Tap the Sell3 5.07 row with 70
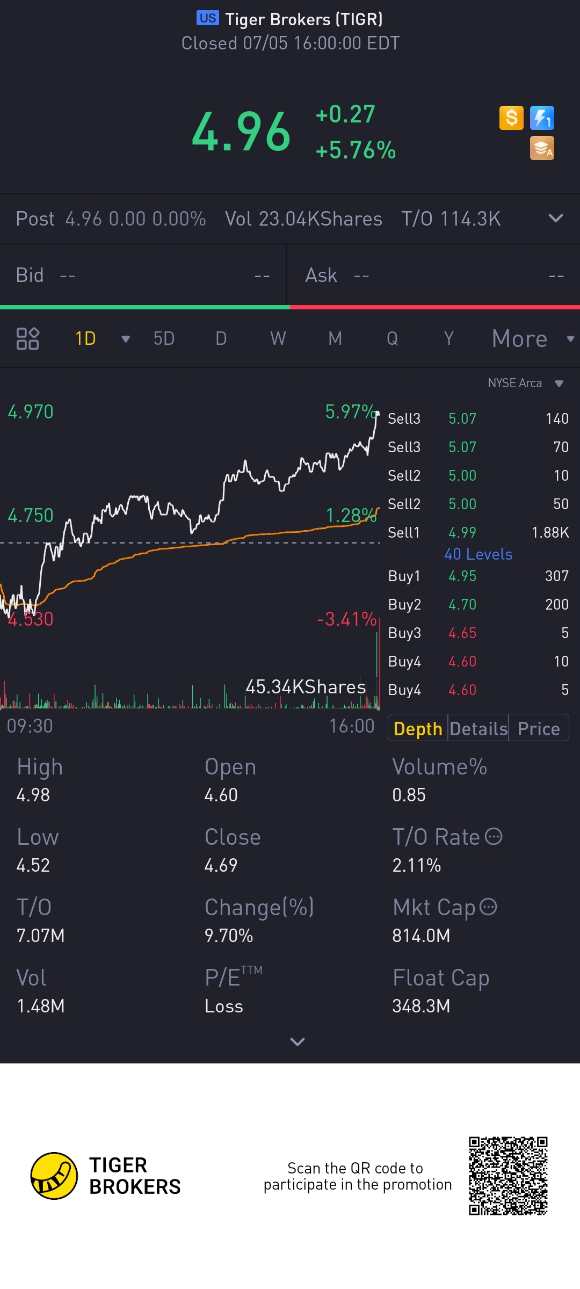The height and width of the screenshot is (1289, 580). coord(479,447)
